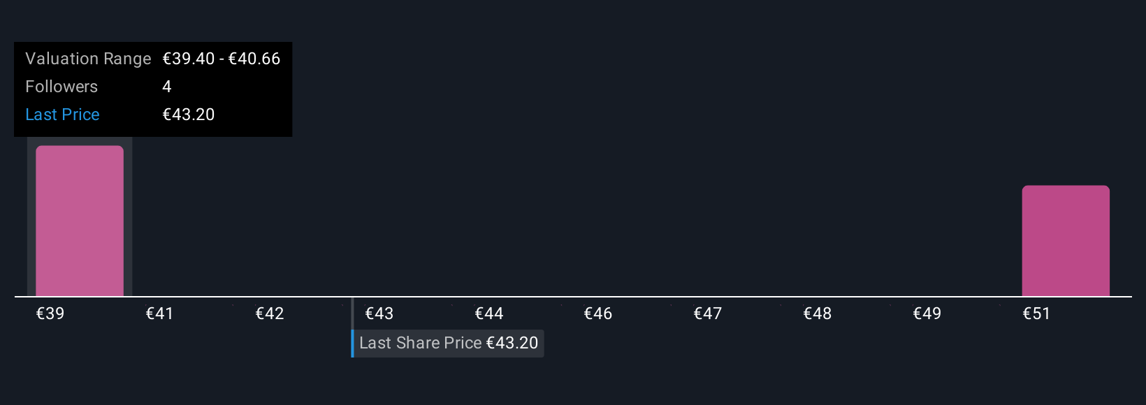Click the €39 axis label
1146x405 pixels.
(50, 314)
